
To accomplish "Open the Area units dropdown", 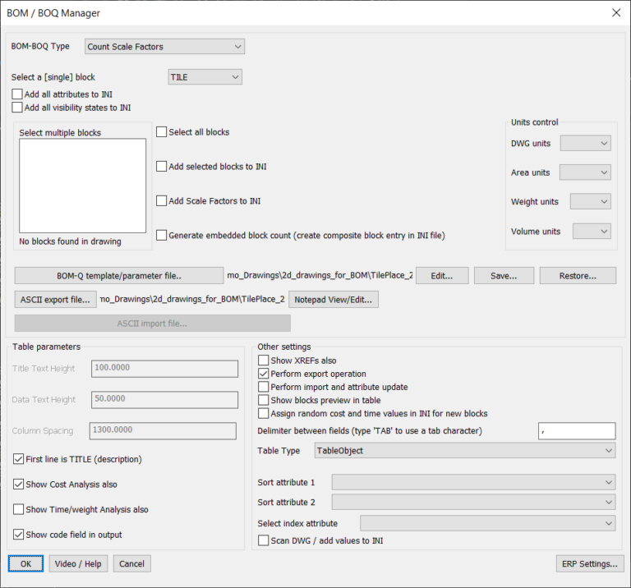I will pos(586,172).
